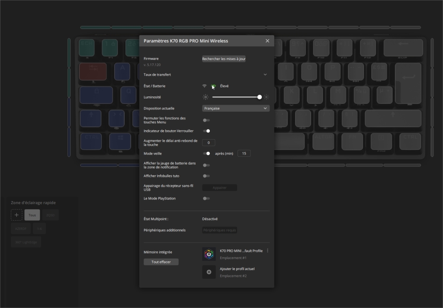Click K70 PRO MINI ...fault Profile name

(241, 250)
